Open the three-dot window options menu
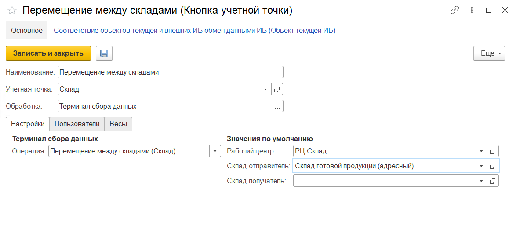Screen dimensions: 509x235 [x=472, y=10]
